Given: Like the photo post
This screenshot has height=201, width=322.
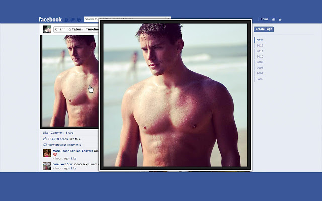Looking at the screenshot, I should pyautogui.click(x=46, y=133).
